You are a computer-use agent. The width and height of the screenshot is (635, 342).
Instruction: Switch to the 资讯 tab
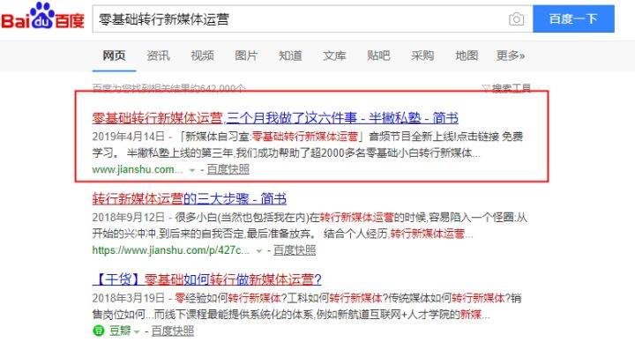pyautogui.click(x=158, y=56)
